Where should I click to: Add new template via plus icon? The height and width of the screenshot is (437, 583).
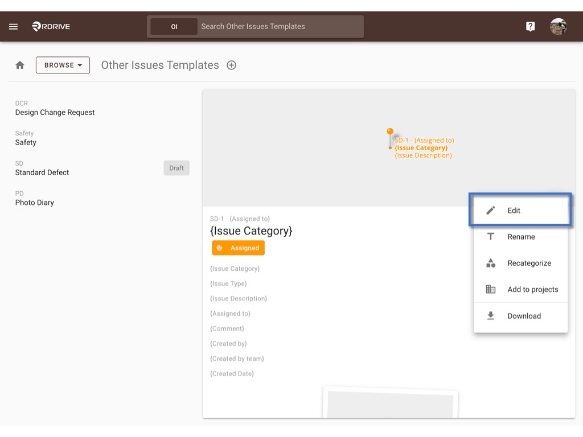tap(231, 65)
